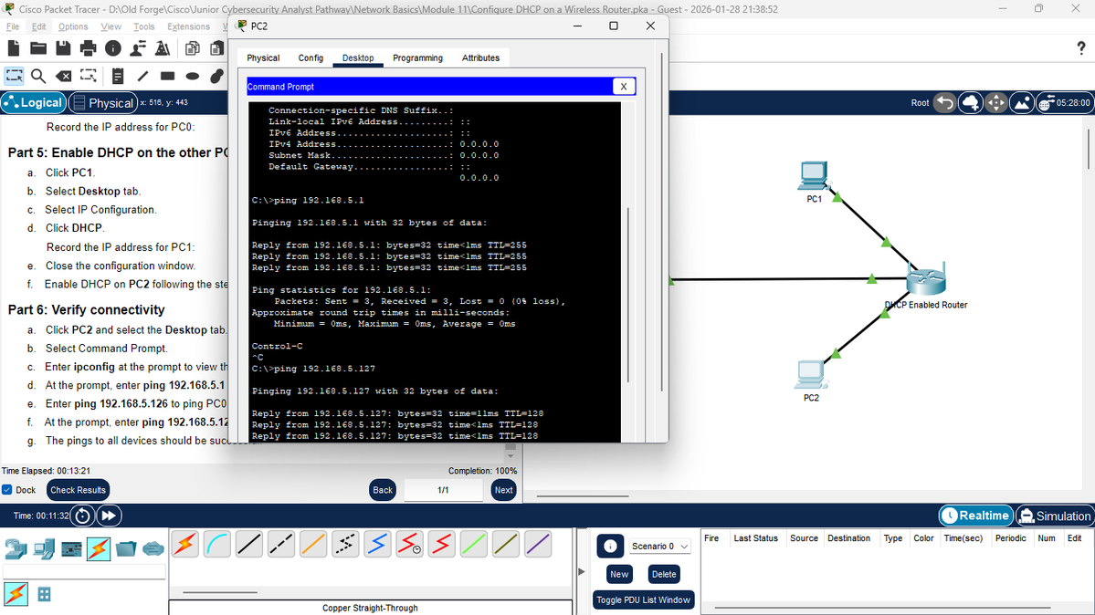Screen dimensions: 1095x615
Task: Select the Connections lightning category icon
Action: (x=99, y=549)
